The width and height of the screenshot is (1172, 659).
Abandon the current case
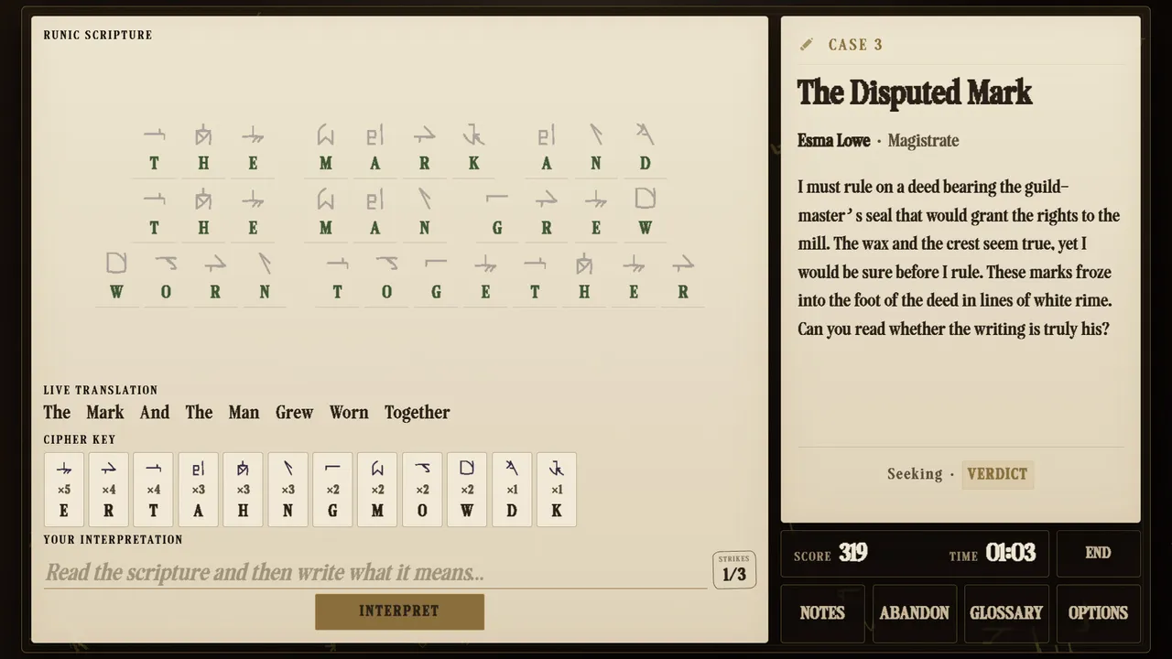[915, 613]
